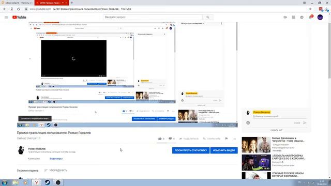Open the 'ГЛОБАЛЬНАЯ ПРОВЕРКА САЙТОВ' thumbnail
This screenshot has height=186, width=331.
pyautogui.click(x=257, y=162)
